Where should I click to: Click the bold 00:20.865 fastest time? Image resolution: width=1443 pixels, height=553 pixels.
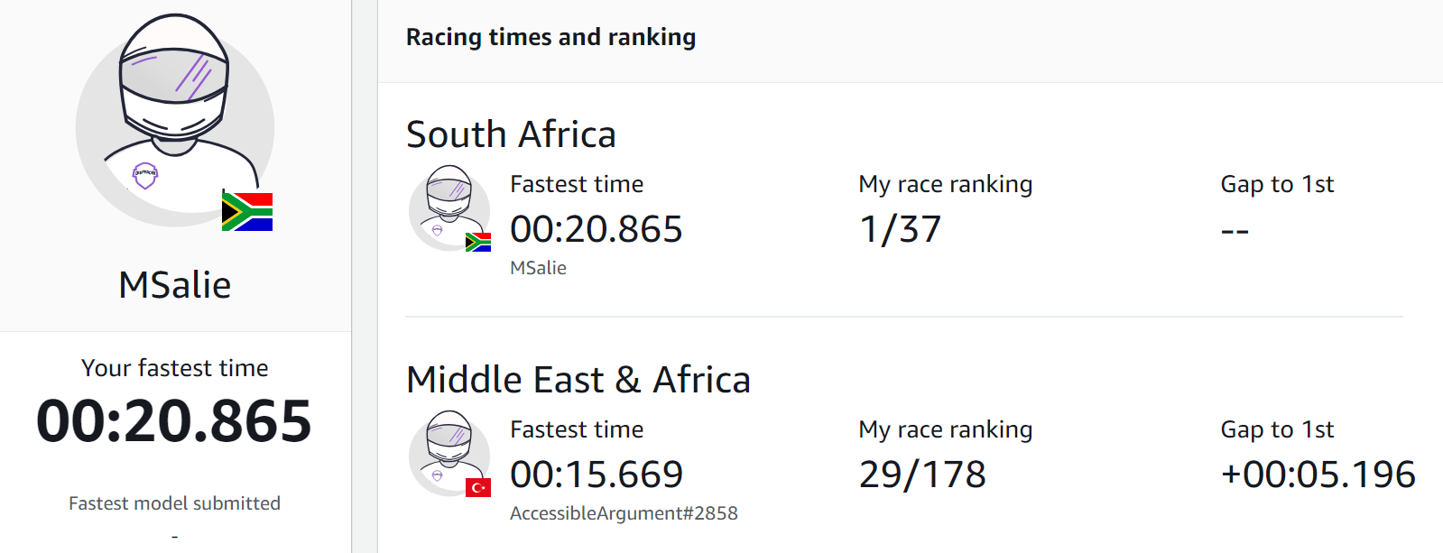pos(174,421)
